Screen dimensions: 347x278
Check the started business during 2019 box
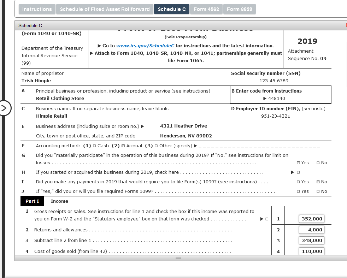pyautogui.click(x=298, y=172)
